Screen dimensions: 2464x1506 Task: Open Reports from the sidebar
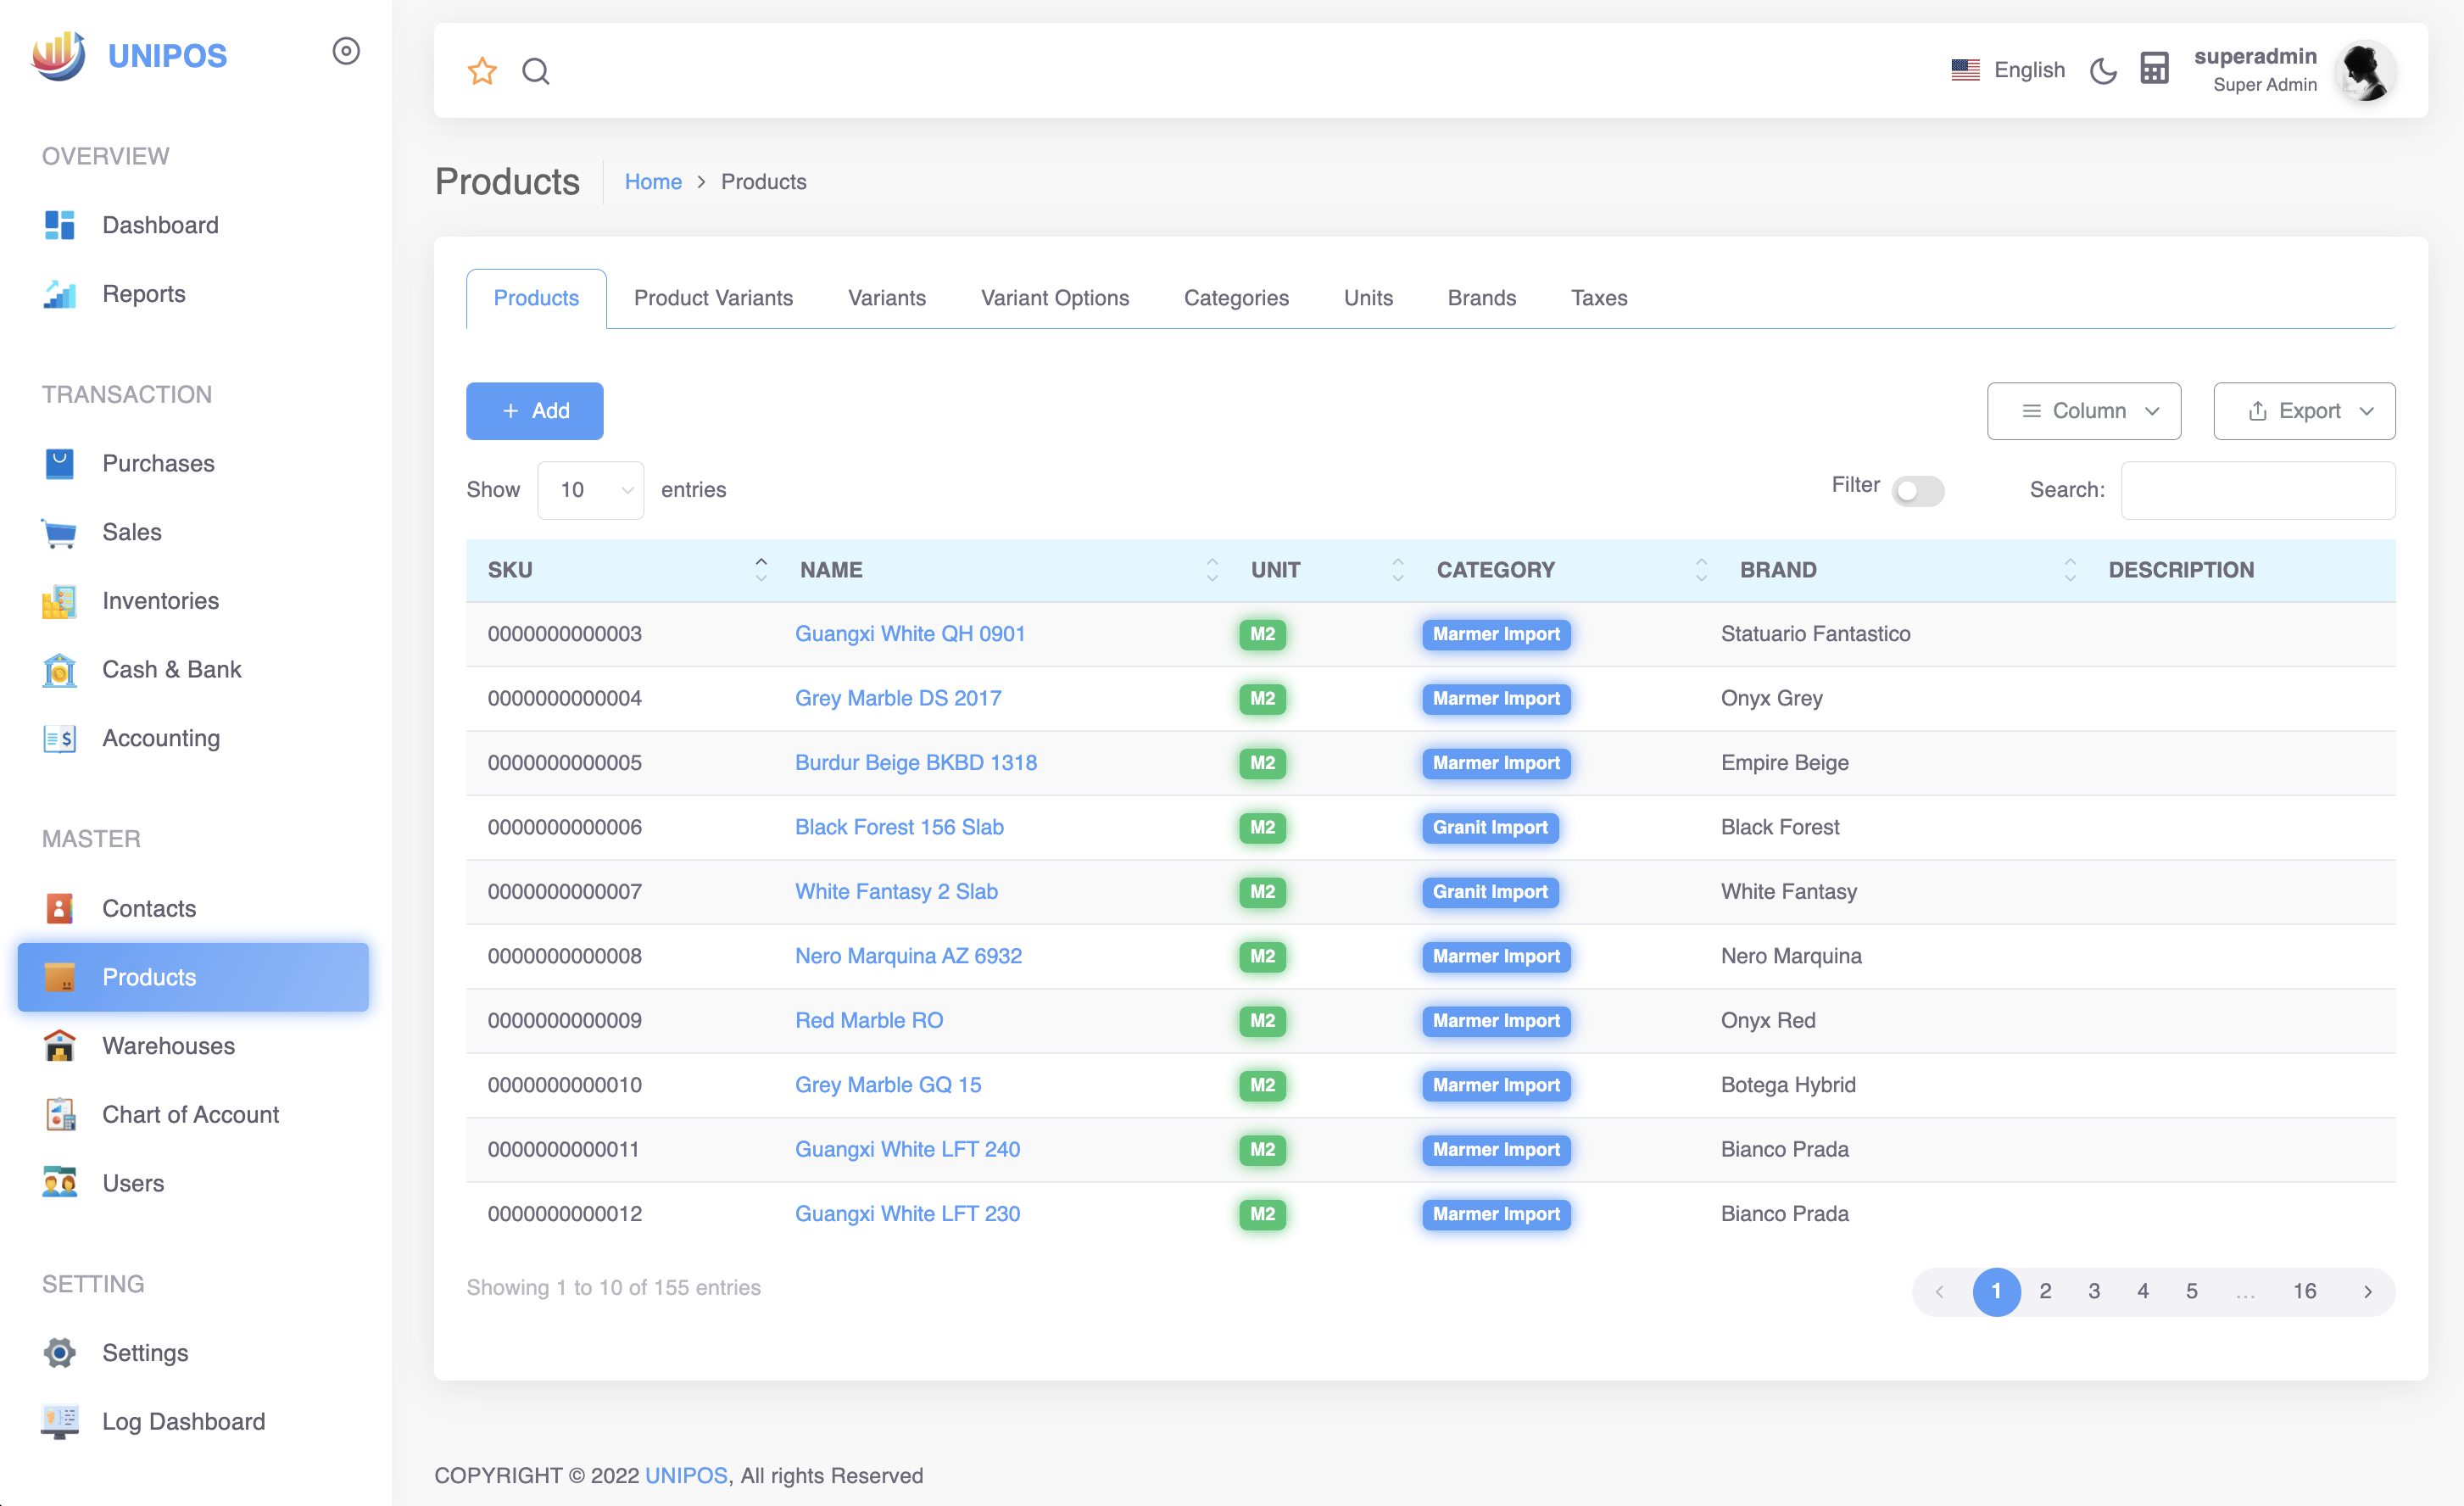(193, 294)
